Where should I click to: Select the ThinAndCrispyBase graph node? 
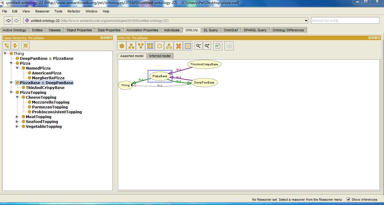coord(204,64)
